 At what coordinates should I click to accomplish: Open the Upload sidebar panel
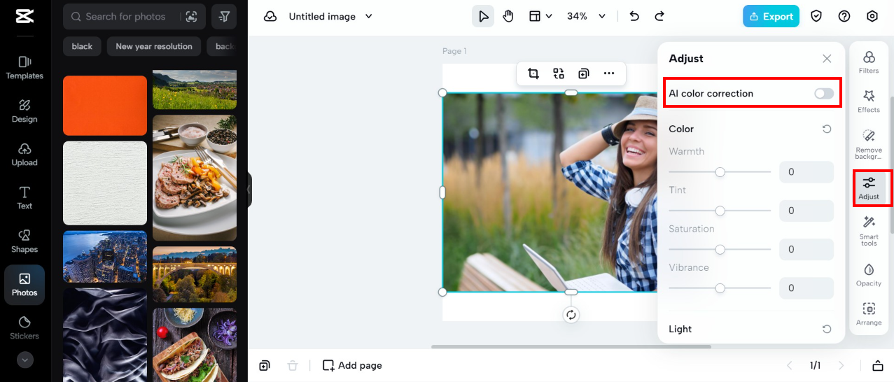tap(25, 155)
